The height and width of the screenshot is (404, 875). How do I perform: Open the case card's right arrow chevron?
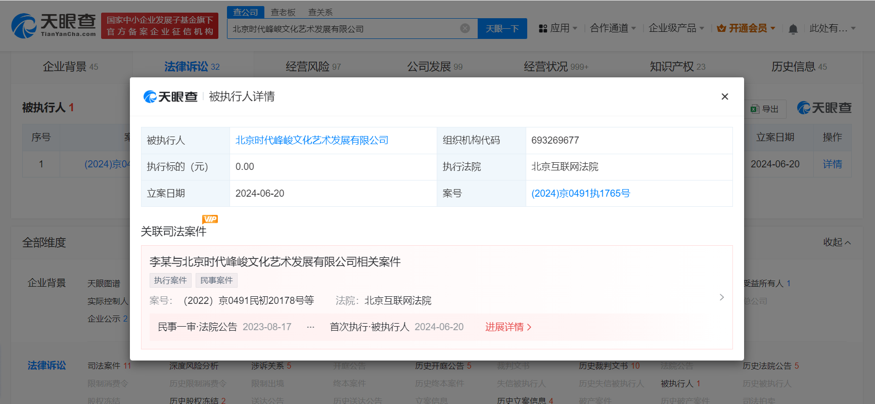tap(721, 297)
